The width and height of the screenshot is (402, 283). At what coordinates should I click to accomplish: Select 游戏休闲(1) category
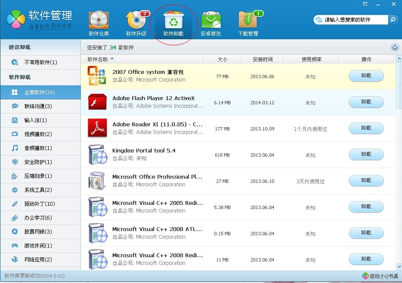[x=41, y=246]
